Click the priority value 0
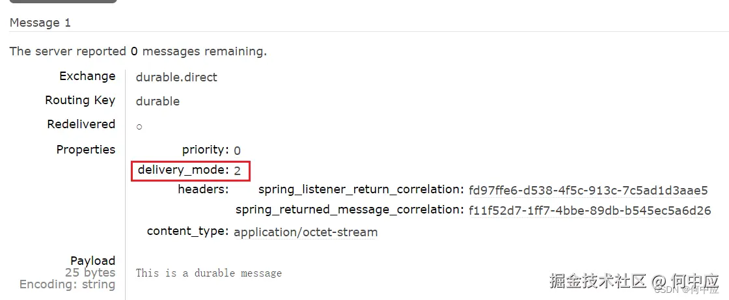Image resolution: width=729 pixels, height=300 pixels. (x=238, y=150)
